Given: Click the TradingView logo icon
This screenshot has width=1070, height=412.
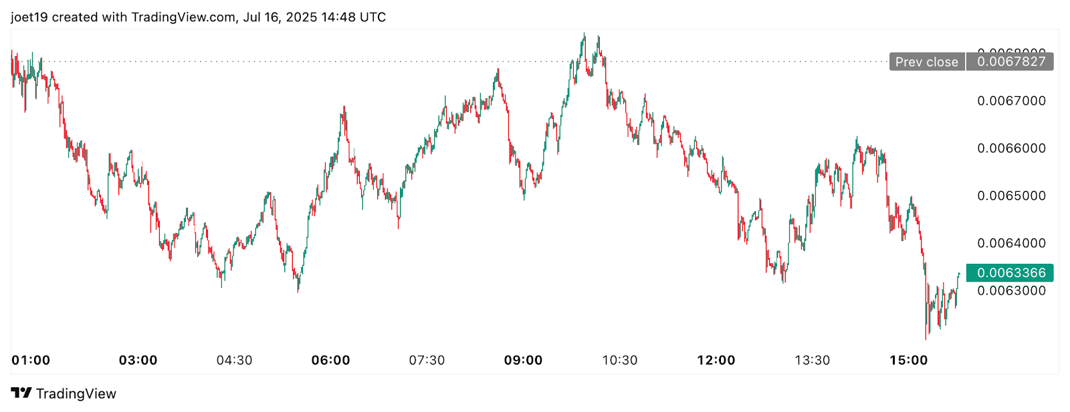Looking at the screenshot, I should click(x=21, y=393).
